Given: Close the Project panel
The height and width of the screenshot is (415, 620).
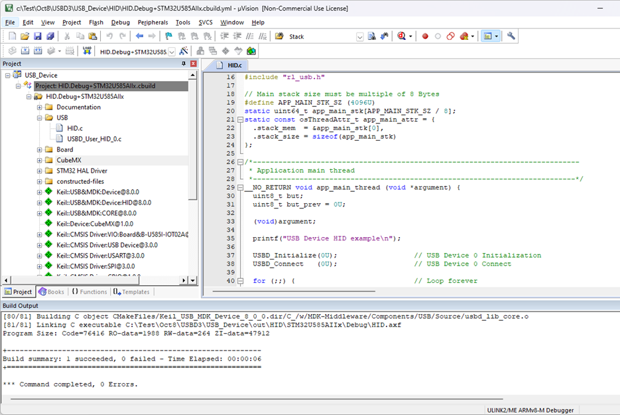Looking at the screenshot, I should click(x=193, y=64).
